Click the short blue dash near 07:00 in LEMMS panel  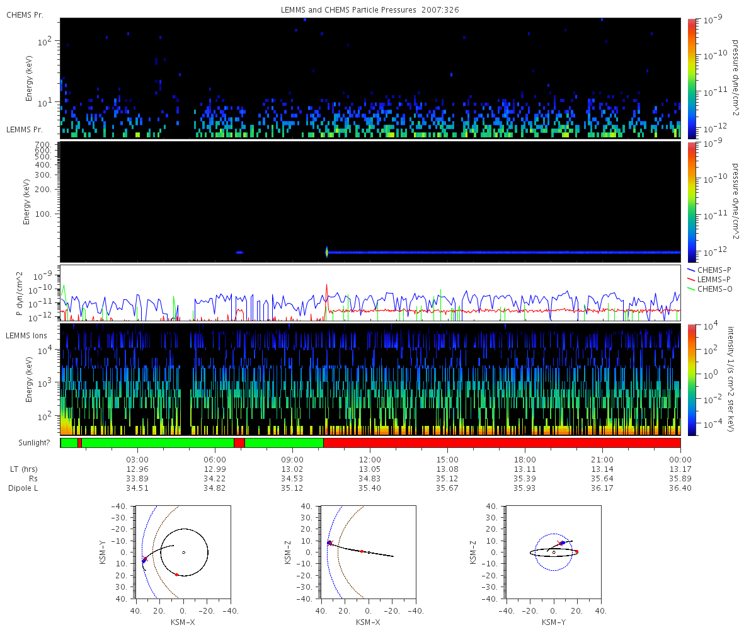coord(239,252)
